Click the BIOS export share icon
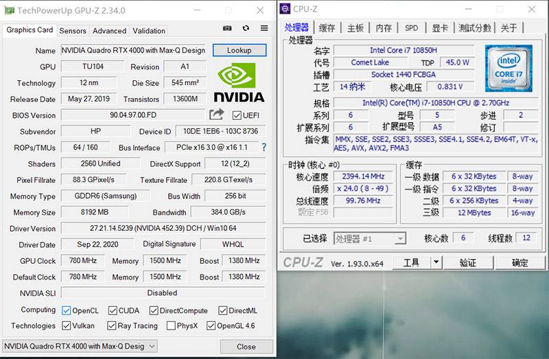 [x=217, y=114]
